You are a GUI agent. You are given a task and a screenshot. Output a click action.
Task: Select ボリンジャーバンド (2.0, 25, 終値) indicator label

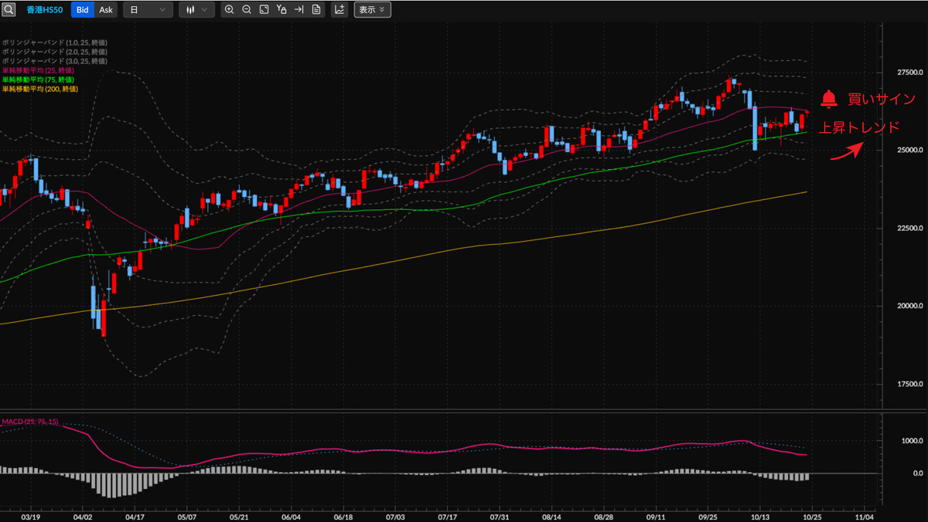[x=55, y=52]
